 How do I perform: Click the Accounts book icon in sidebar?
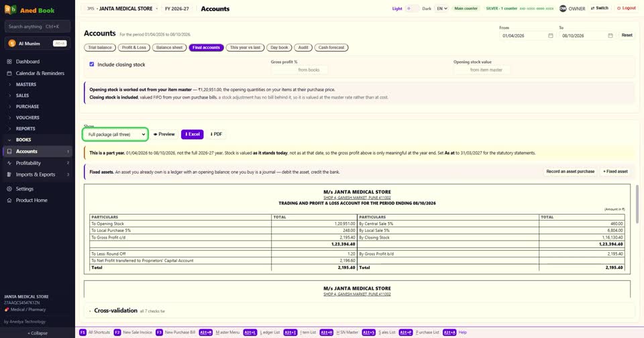pos(9,151)
